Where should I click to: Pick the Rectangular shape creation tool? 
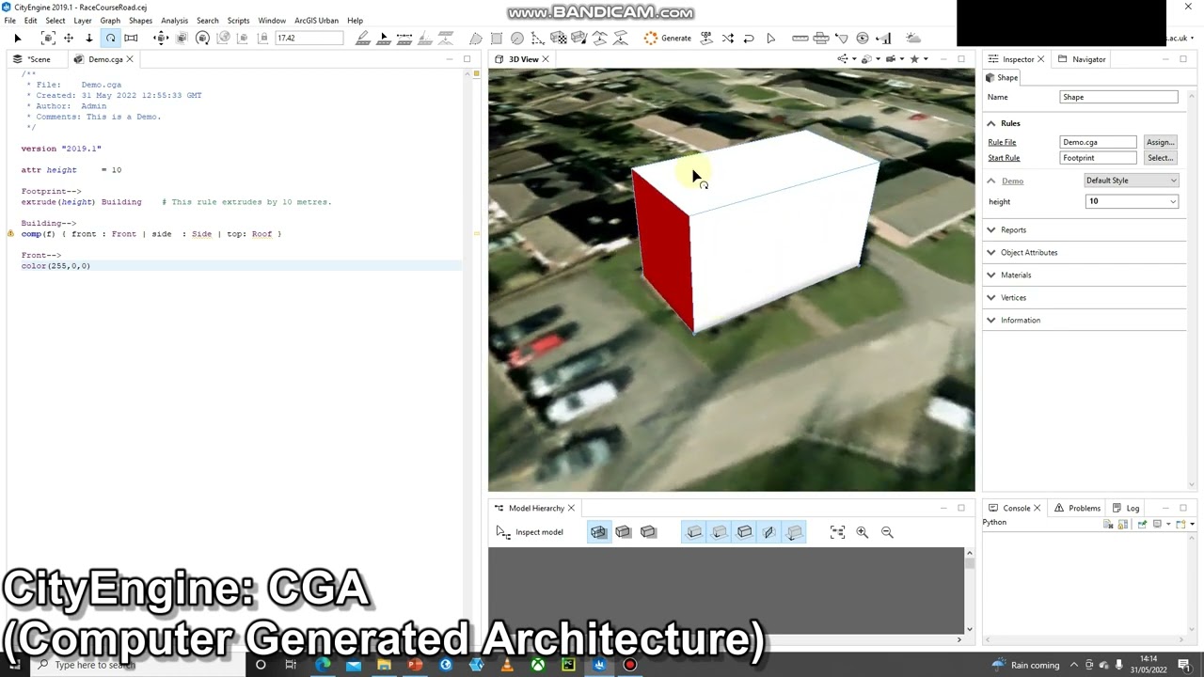(497, 38)
